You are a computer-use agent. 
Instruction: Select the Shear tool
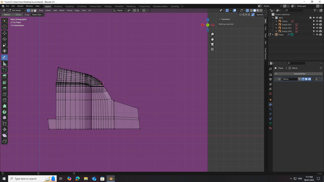click(x=5, y=135)
